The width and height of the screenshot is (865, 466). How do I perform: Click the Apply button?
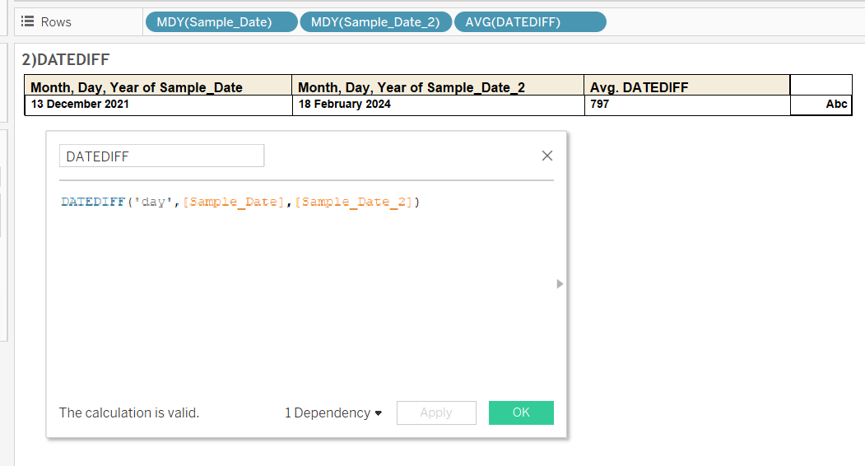(x=436, y=413)
